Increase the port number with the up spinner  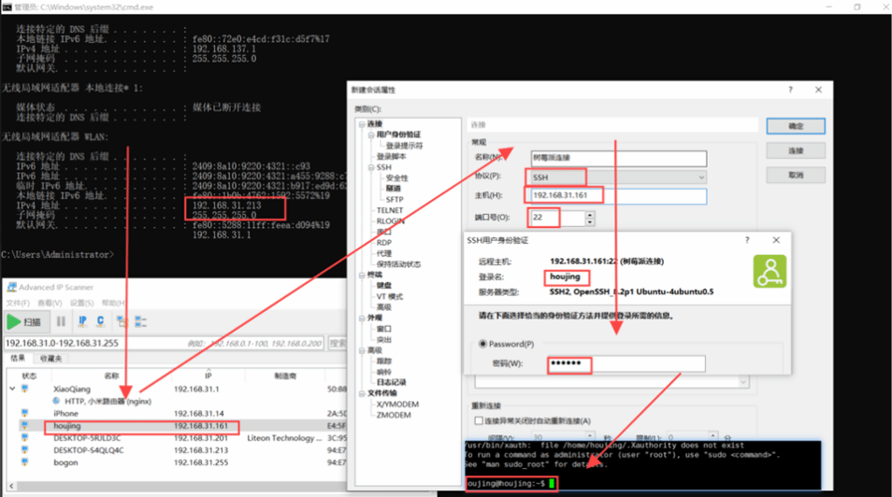coord(590,214)
